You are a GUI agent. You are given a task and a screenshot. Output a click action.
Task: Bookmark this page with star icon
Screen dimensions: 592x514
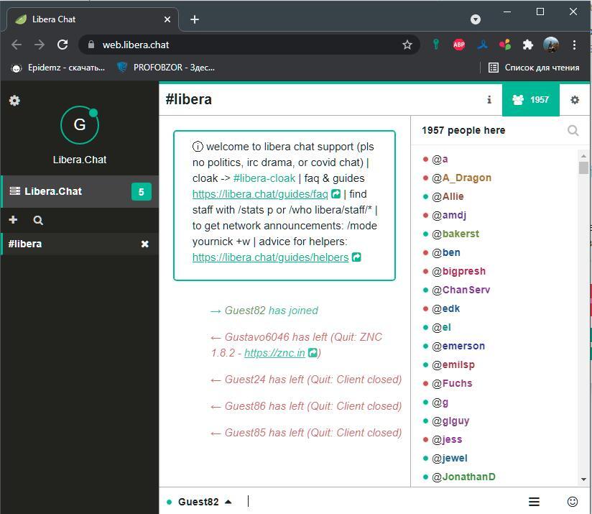click(407, 45)
